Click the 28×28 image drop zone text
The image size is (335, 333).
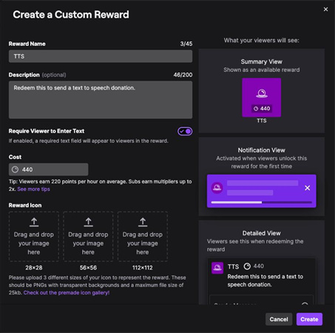[x=34, y=243]
